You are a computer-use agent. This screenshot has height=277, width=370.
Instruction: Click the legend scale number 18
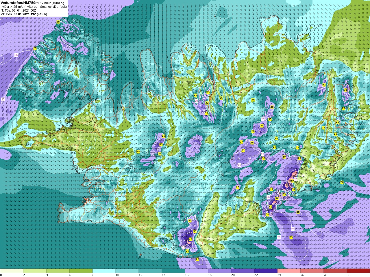[209, 275]
